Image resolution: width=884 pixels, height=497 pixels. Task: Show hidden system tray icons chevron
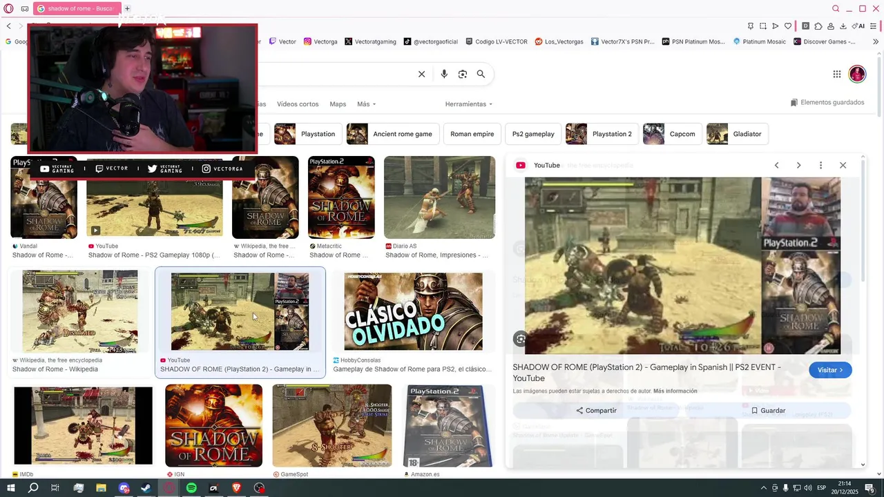(763, 488)
